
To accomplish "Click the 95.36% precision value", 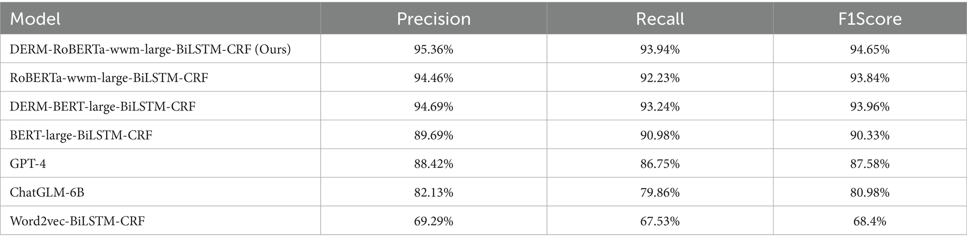I will 433,49.
